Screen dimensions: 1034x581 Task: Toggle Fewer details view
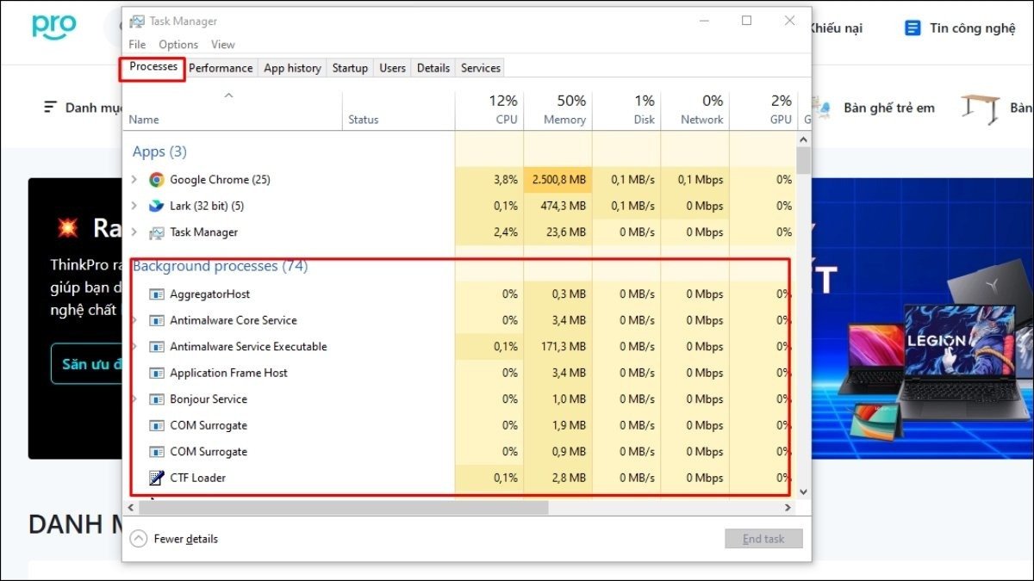(x=172, y=538)
